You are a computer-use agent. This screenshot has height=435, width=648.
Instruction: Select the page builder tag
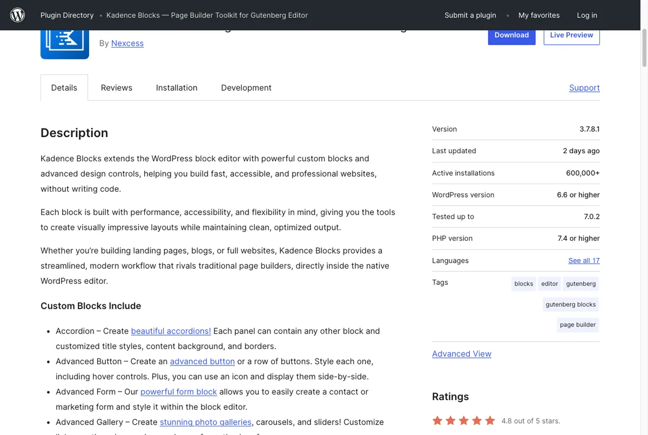pyautogui.click(x=578, y=325)
